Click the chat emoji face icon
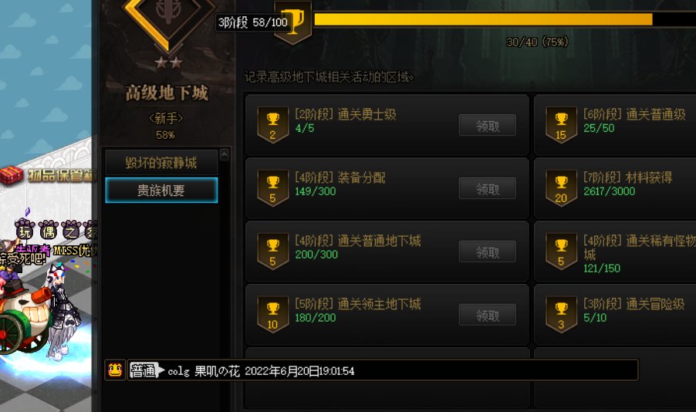696x412 pixels. (x=115, y=370)
